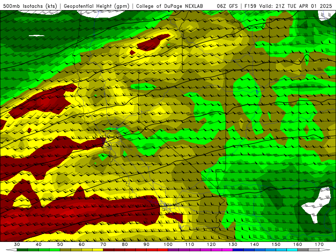This screenshot has width=336, height=252.
Task: Click the '150' label on the color scale
Action: click(276, 244)
